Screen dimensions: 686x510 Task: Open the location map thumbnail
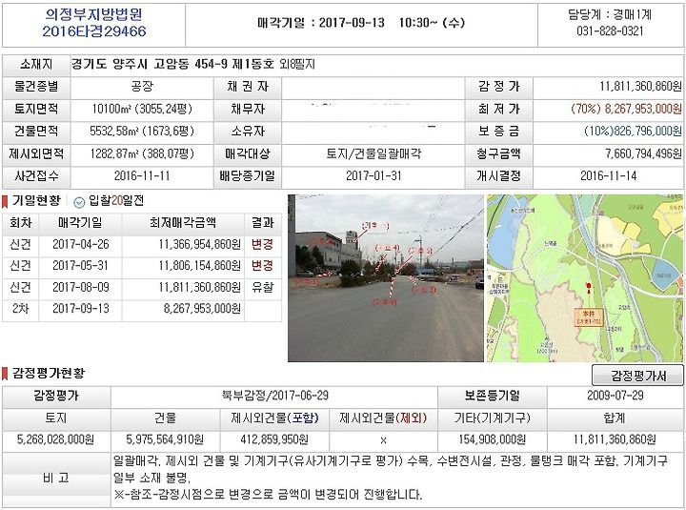click(585, 278)
